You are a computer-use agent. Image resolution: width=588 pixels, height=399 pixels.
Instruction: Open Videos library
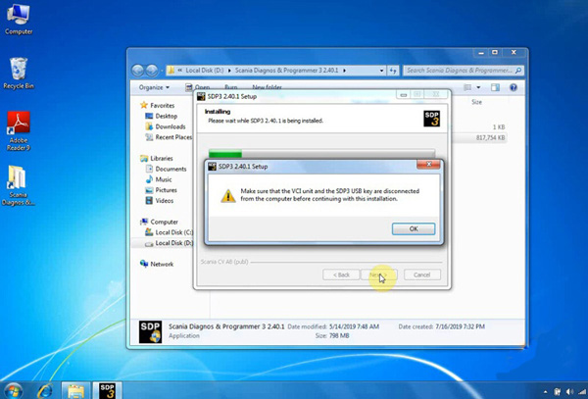click(160, 201)
